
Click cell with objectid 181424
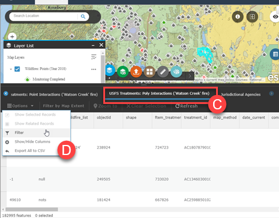tap(103, 200)
